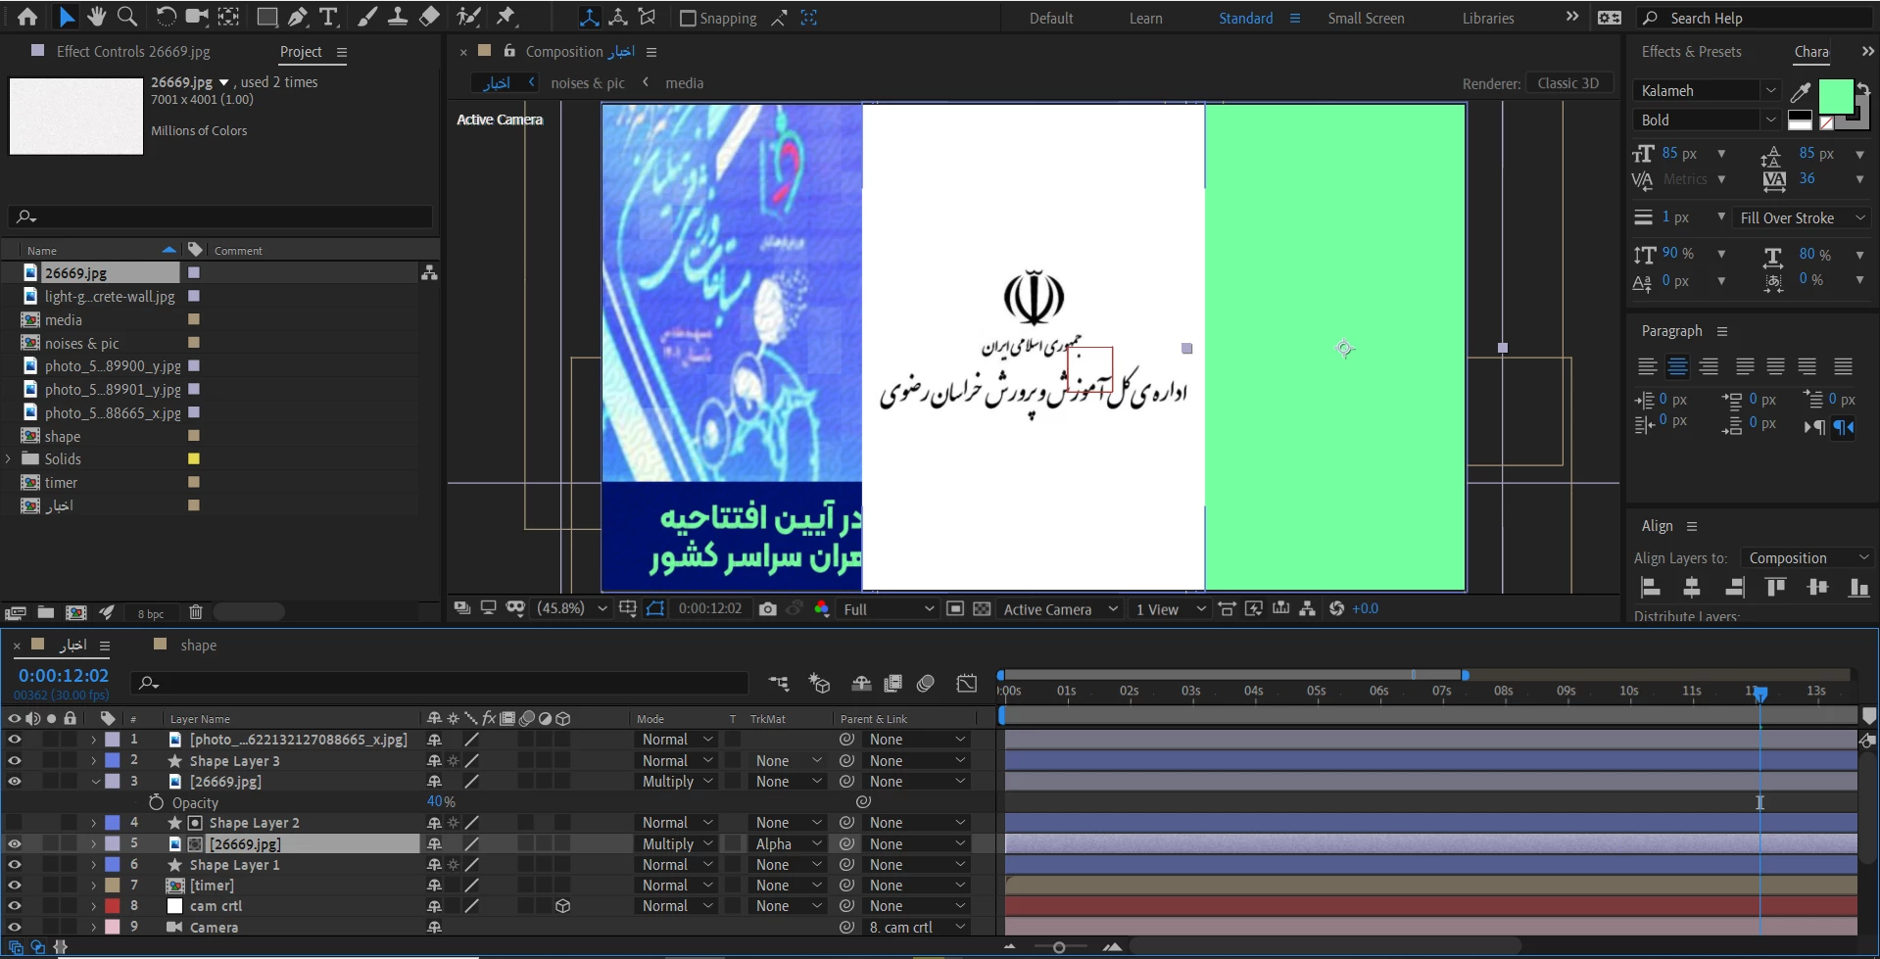Screen dimensions: 1880x959
Task: Open the viewer magnification 45.8% dropdown
Action: (x=572, y=608)
